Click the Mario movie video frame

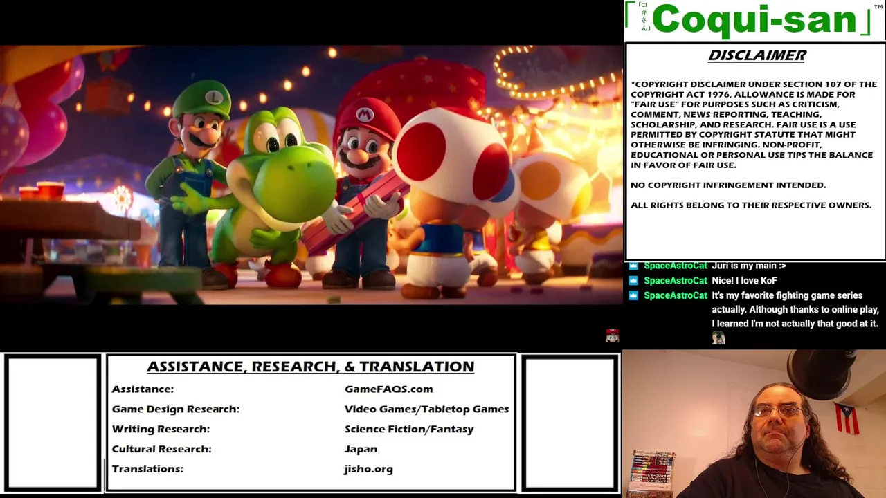[311, 175]
